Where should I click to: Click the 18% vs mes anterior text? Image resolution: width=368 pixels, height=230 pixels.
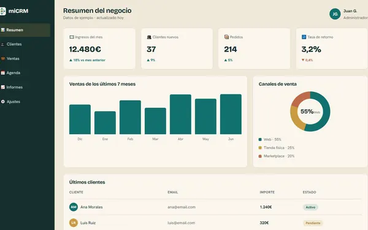(89, 60)
